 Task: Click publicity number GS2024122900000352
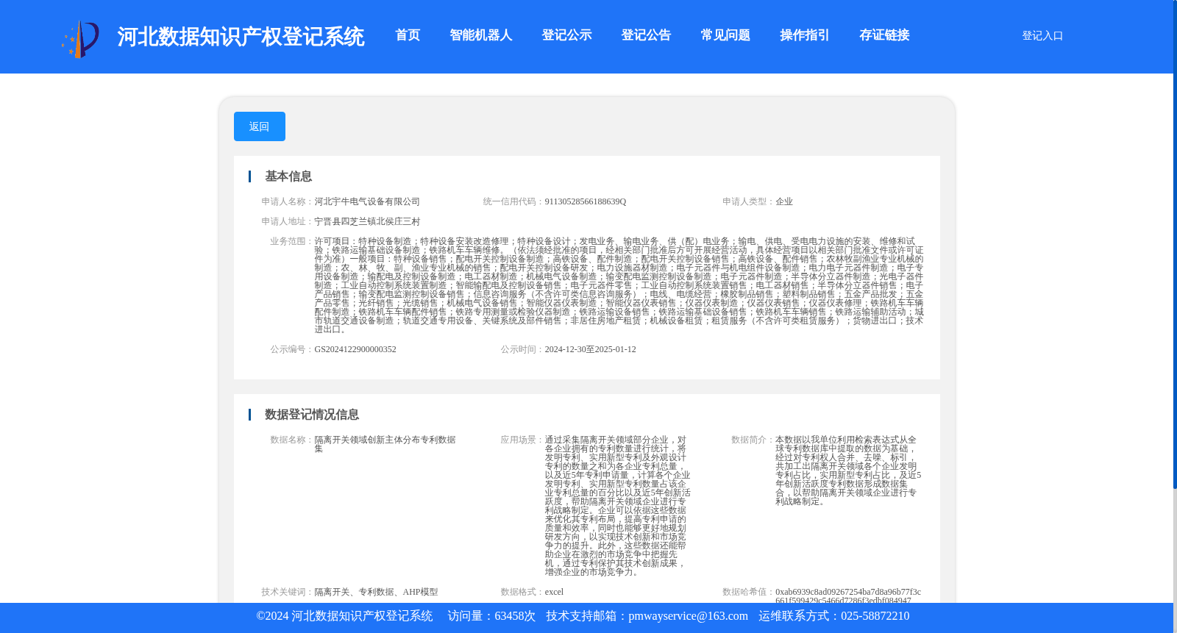[355, 349]
